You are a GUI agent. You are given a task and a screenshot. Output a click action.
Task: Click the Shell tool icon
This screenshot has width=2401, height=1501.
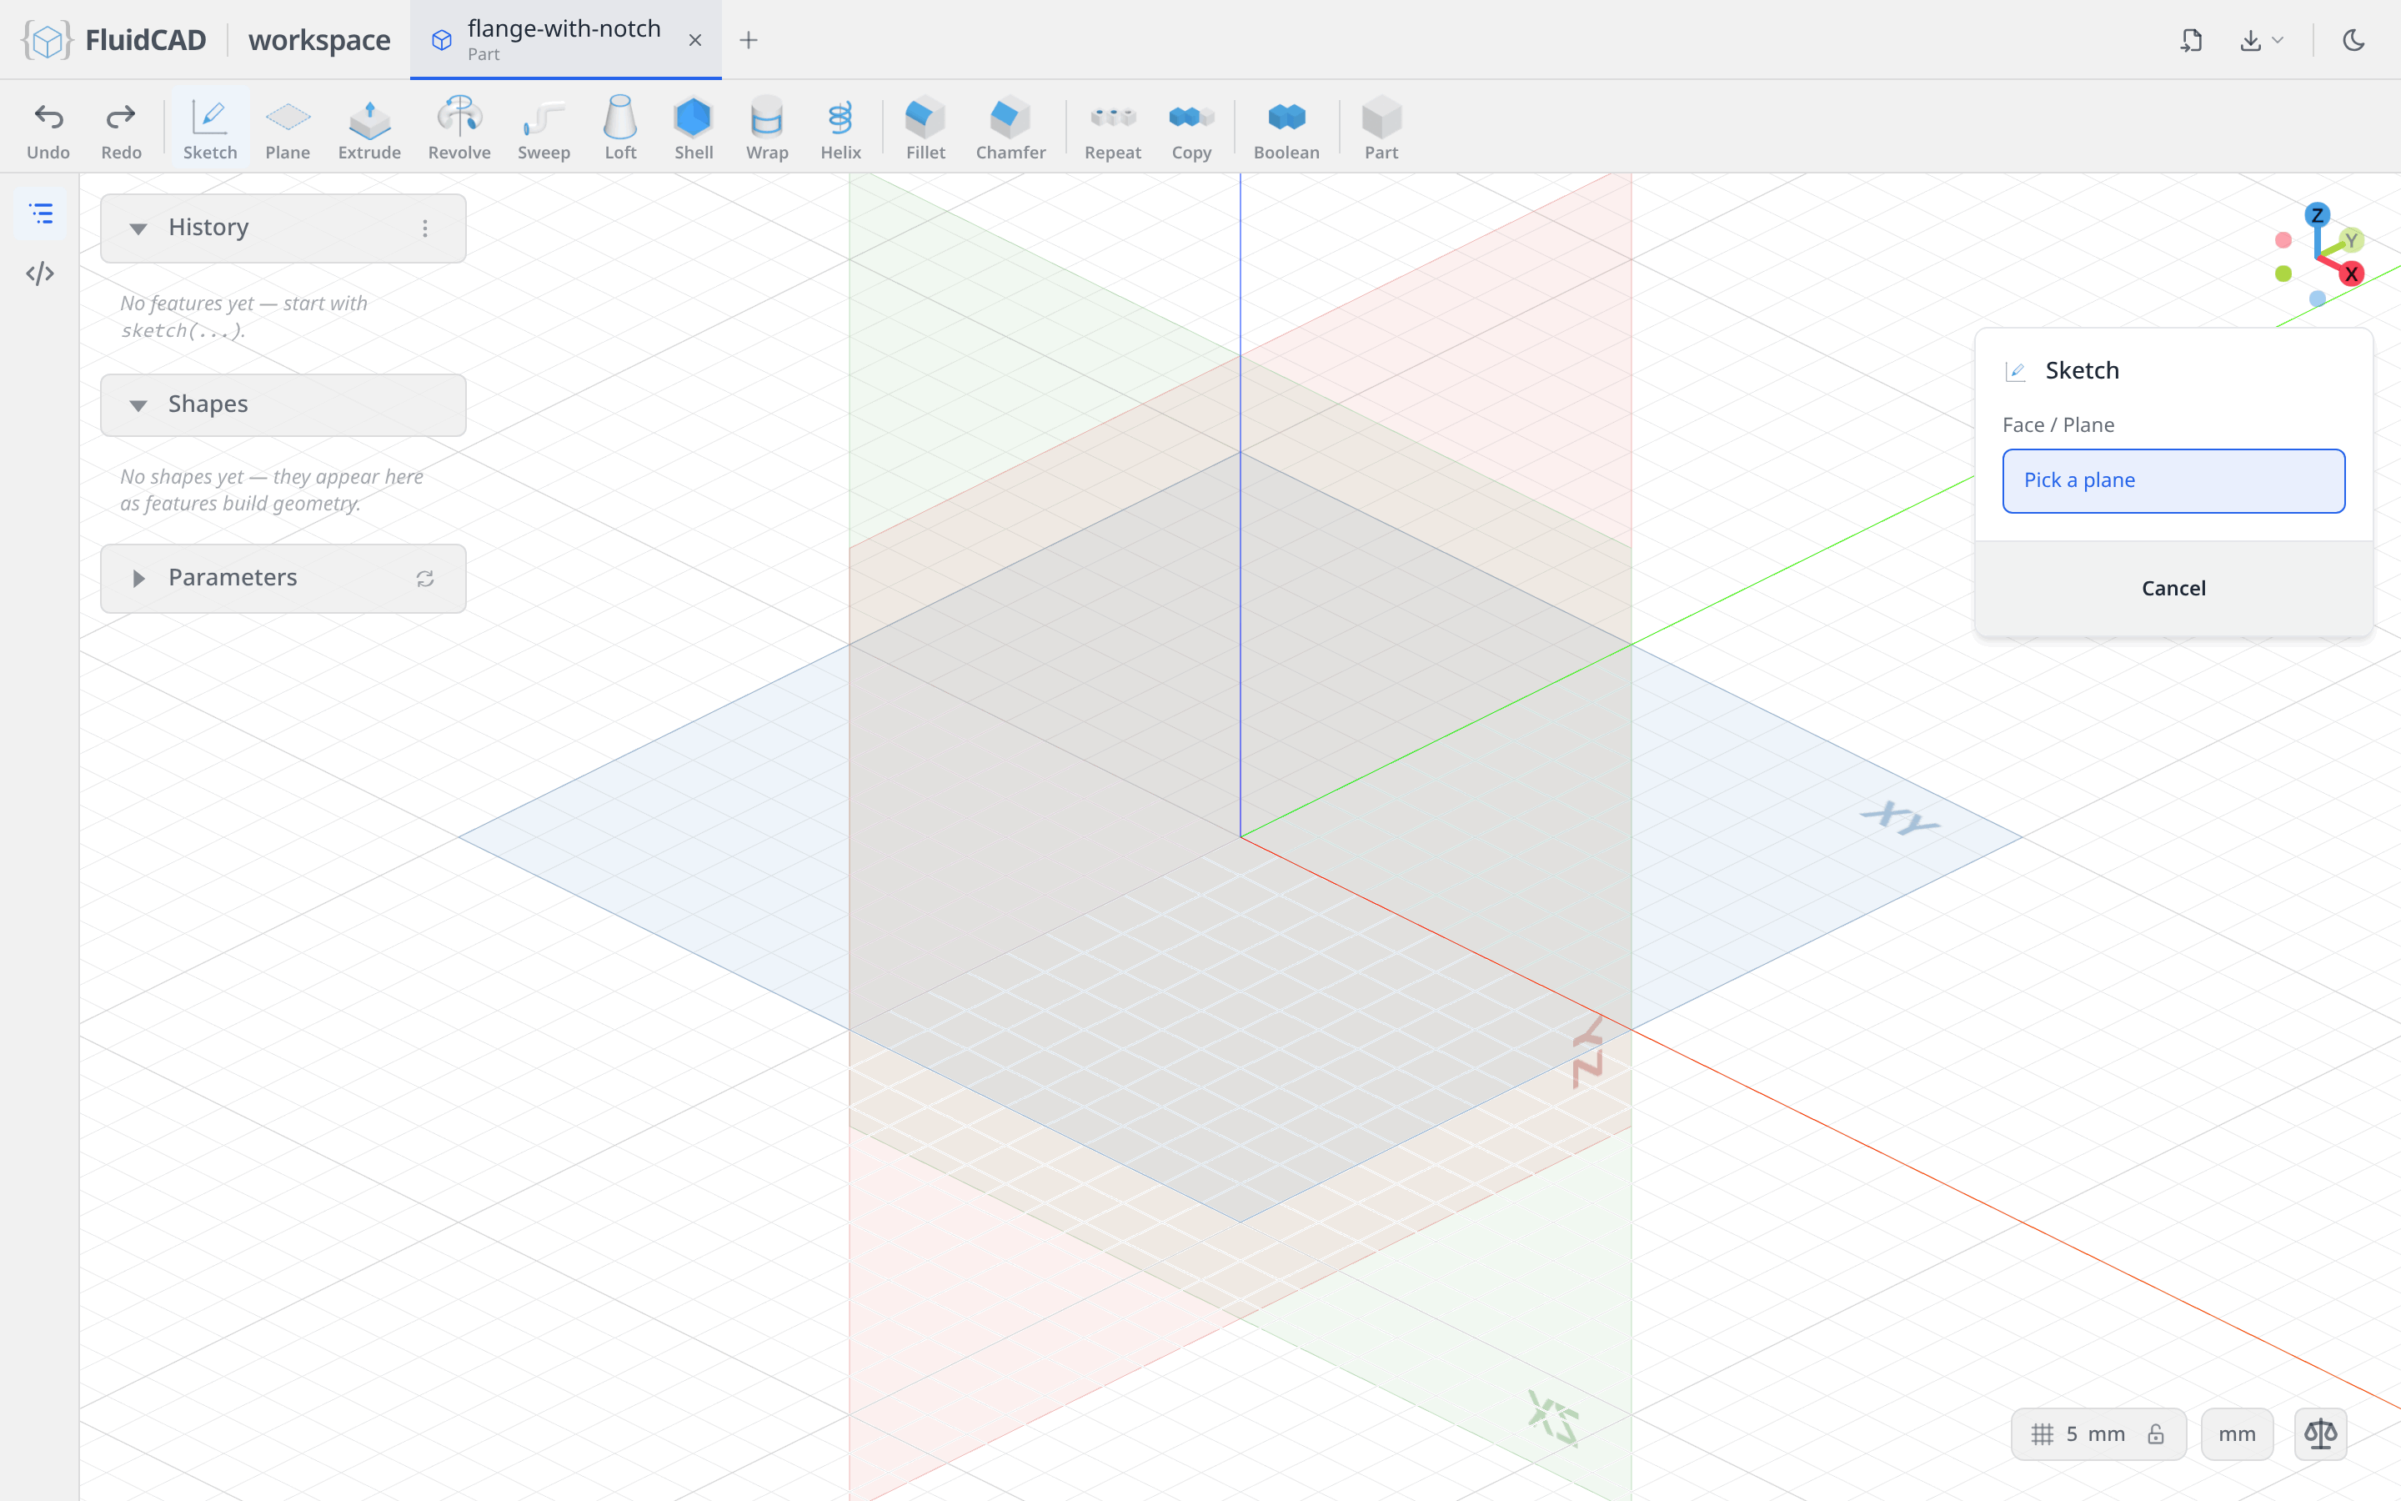pos(694,128)
